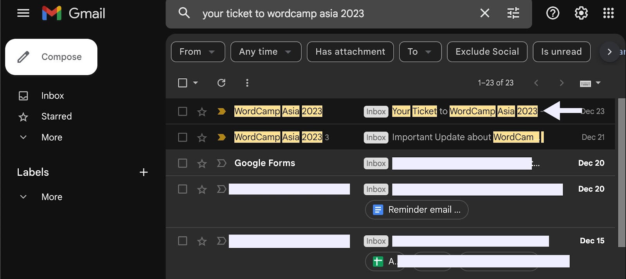Screen dimensions: 626x279
Task: Open the Settings gear
Action: point(581,13)
